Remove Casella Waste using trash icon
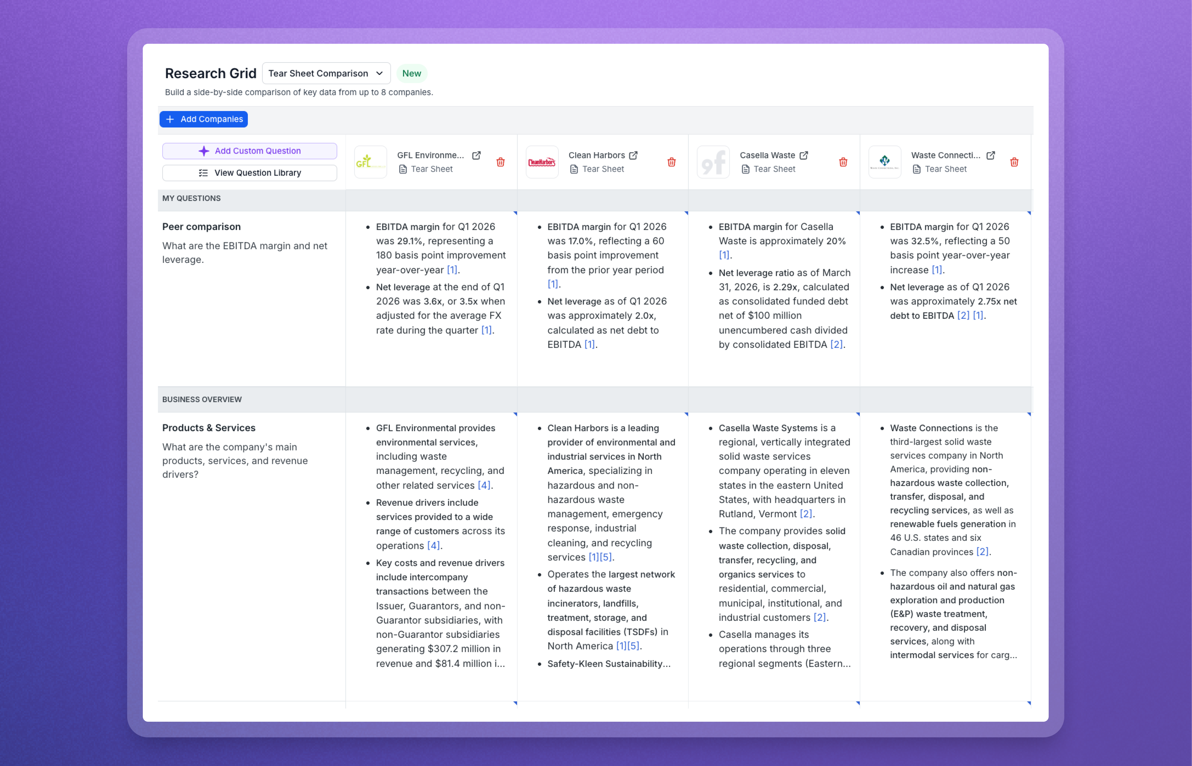The width and height of the screenshot is (1192, 766). coord(843,162)
